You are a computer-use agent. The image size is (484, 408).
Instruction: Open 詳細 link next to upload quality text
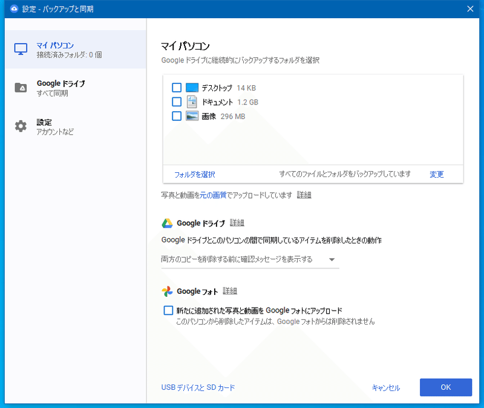[x=304, y=195]
